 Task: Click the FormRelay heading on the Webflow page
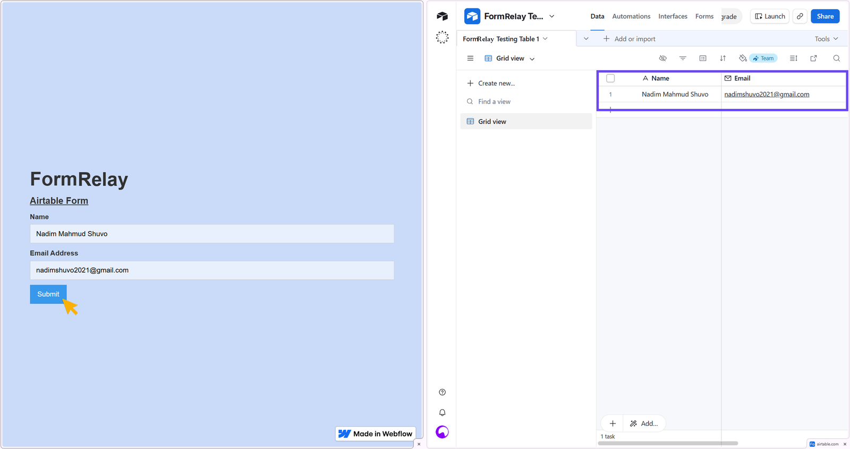click(x=79, y=179)
